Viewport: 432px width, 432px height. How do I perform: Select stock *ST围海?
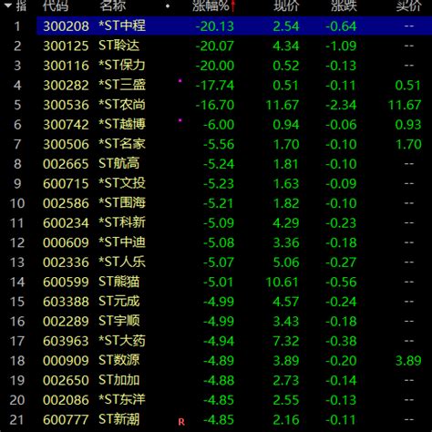point(122,203)
